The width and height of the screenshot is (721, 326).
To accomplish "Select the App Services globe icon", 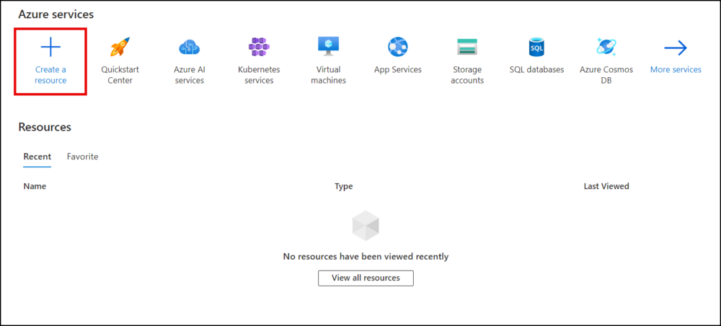I will (x=398, y=48).
